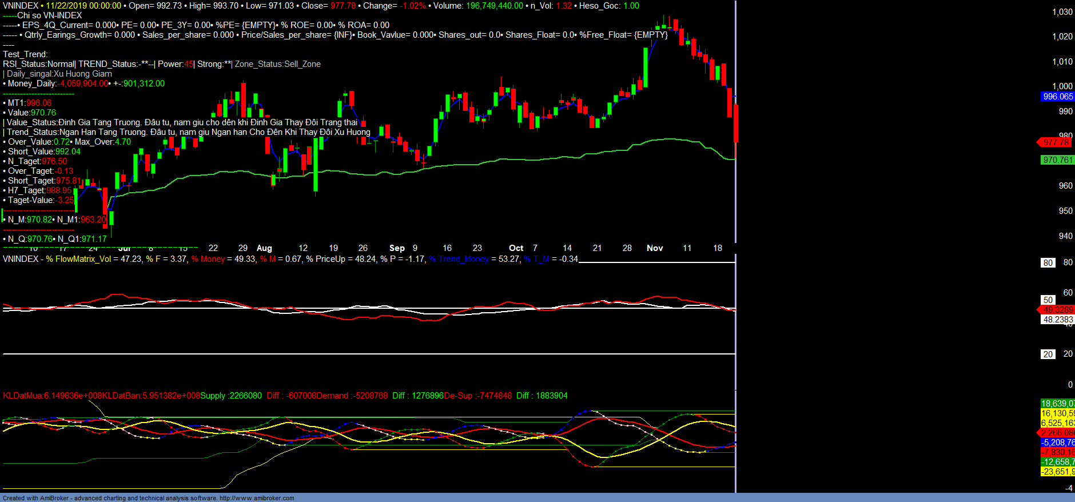Click the Oct month label on date axis
This screenshot has height=502, width=1075.
[x=516, y=248]
